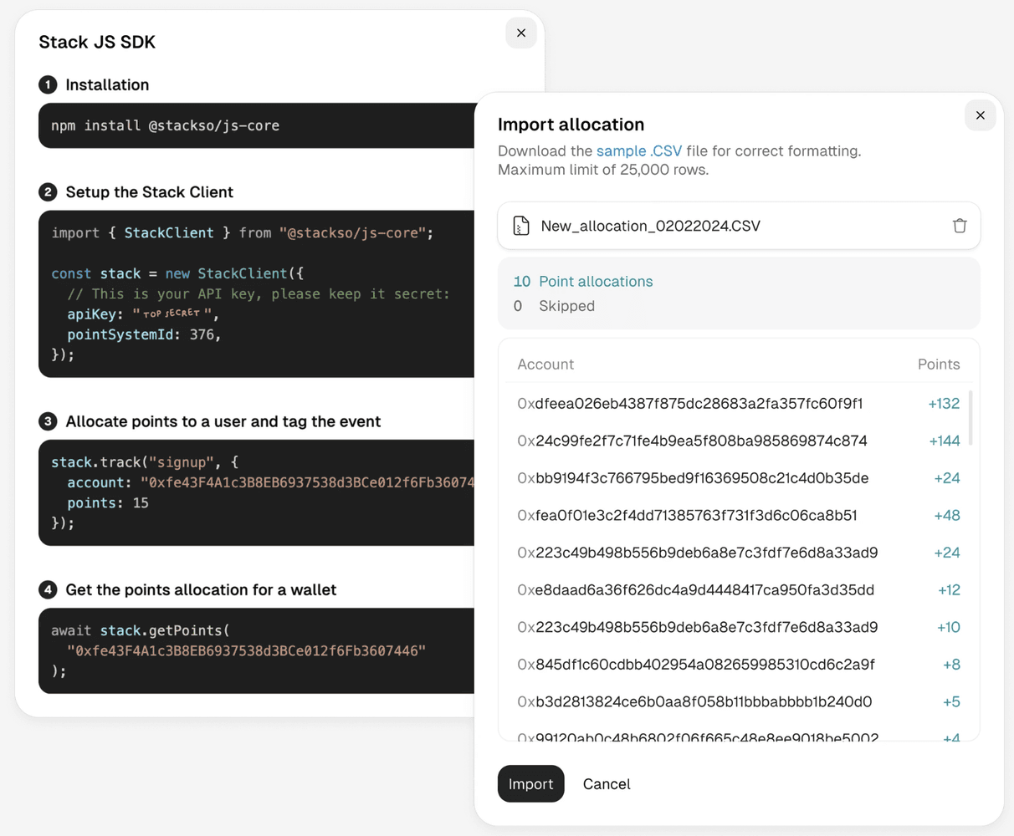Select account 0x845df1c60cdbb402954a082659985310cd6c2a9f

(x=696, y=665)
